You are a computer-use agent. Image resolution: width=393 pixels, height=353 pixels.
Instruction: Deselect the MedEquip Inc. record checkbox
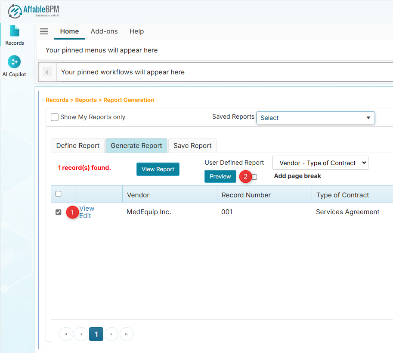(x=58, y=212)
